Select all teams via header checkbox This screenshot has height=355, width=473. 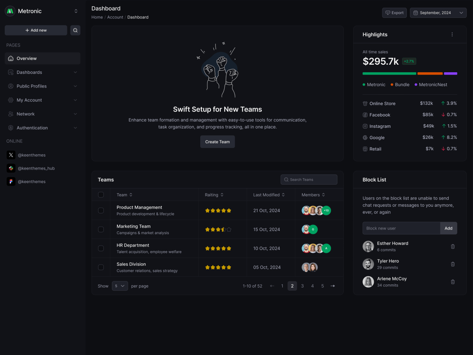(x=101, y=194)
